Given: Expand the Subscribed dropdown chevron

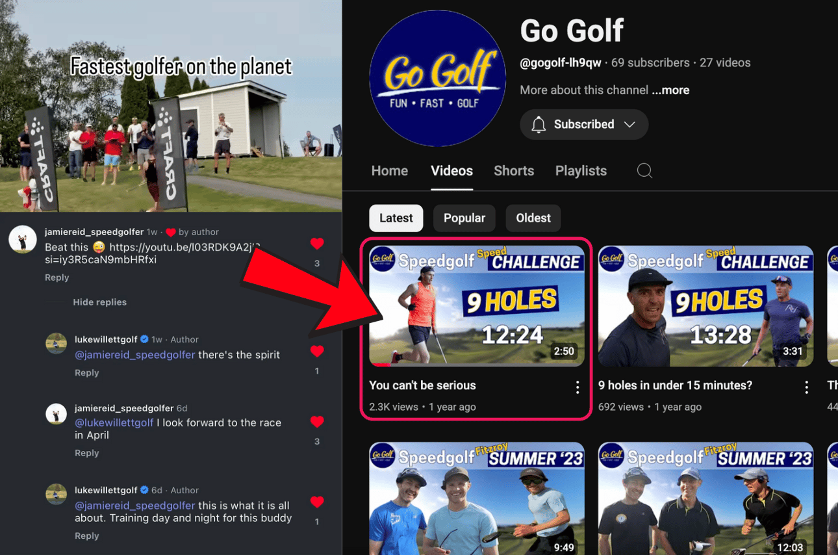Looking at the screenshot, I should [x=629, y=125].
